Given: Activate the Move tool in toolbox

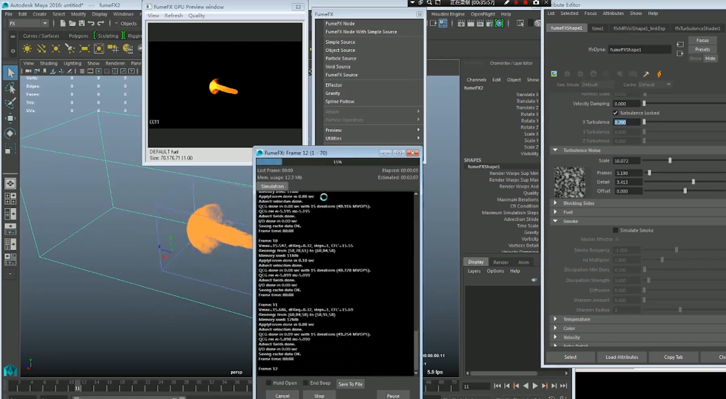Looking at the screenshot, I should pos(10,118).
